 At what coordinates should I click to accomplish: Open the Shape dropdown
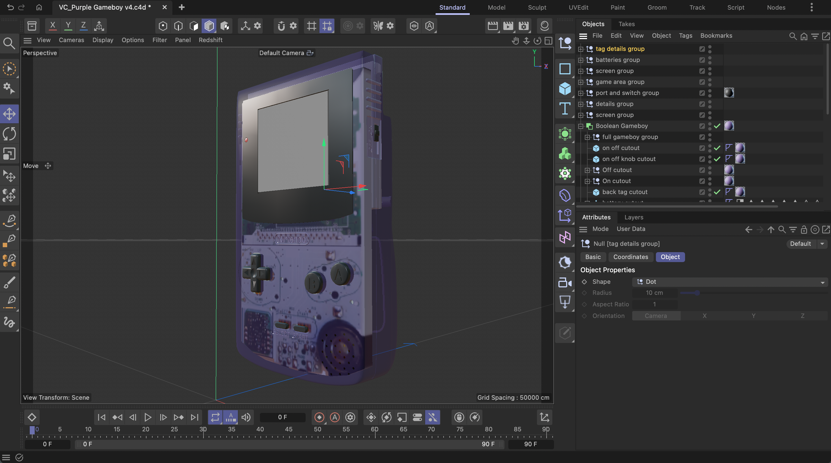tap(730, 282)
